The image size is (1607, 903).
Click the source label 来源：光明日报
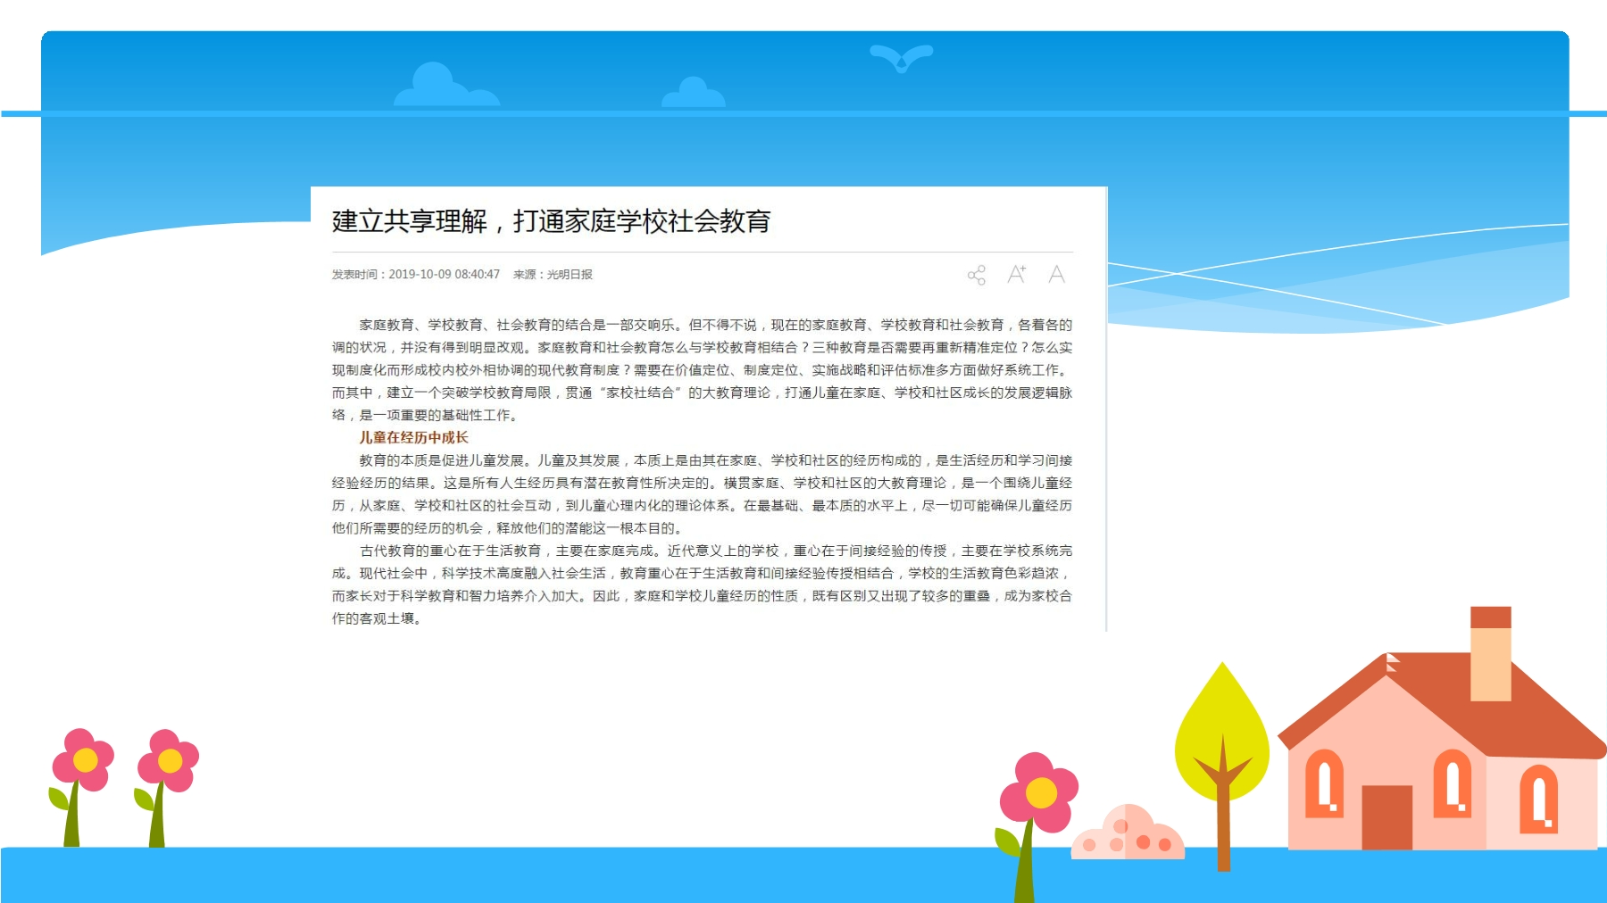(553, 275)
